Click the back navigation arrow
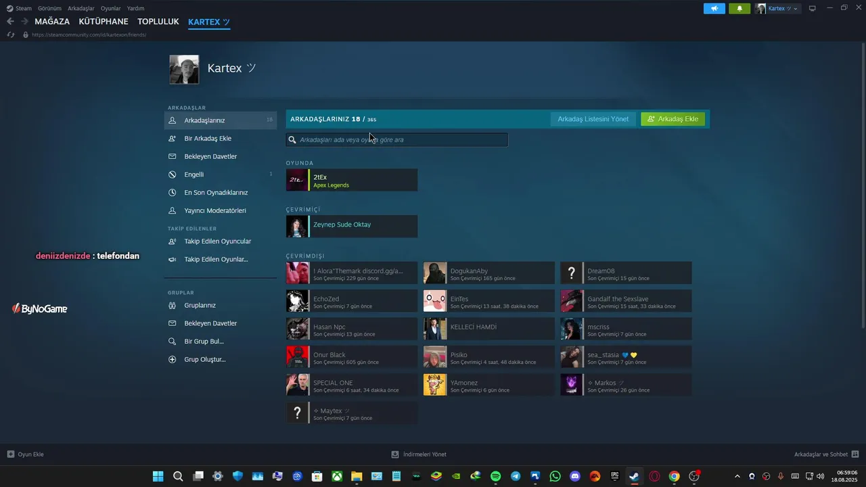 point(10,22)
